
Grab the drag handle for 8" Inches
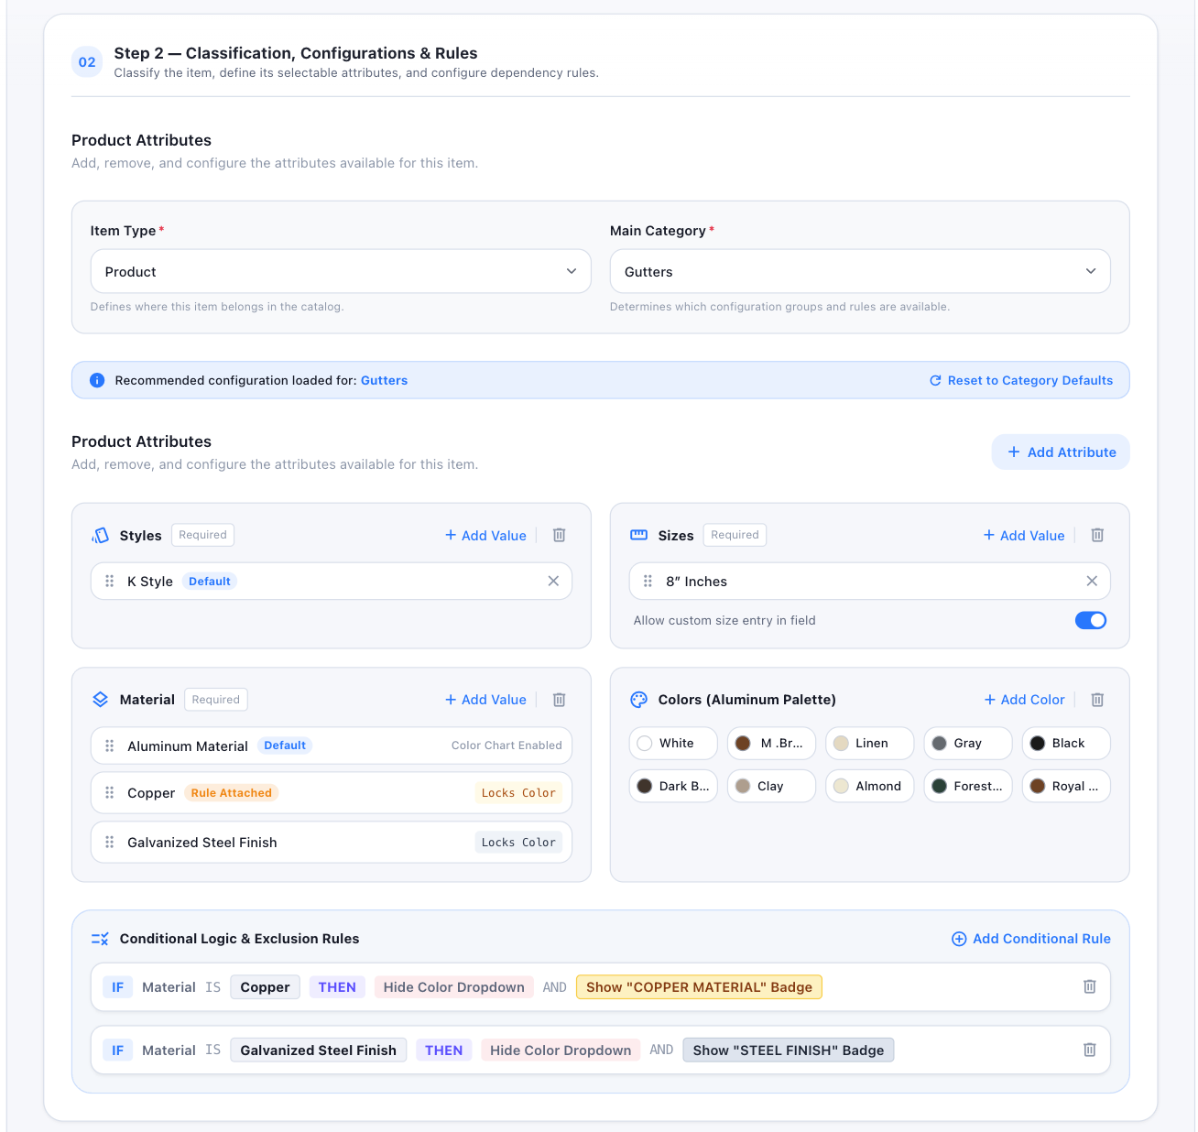[648, 581]
